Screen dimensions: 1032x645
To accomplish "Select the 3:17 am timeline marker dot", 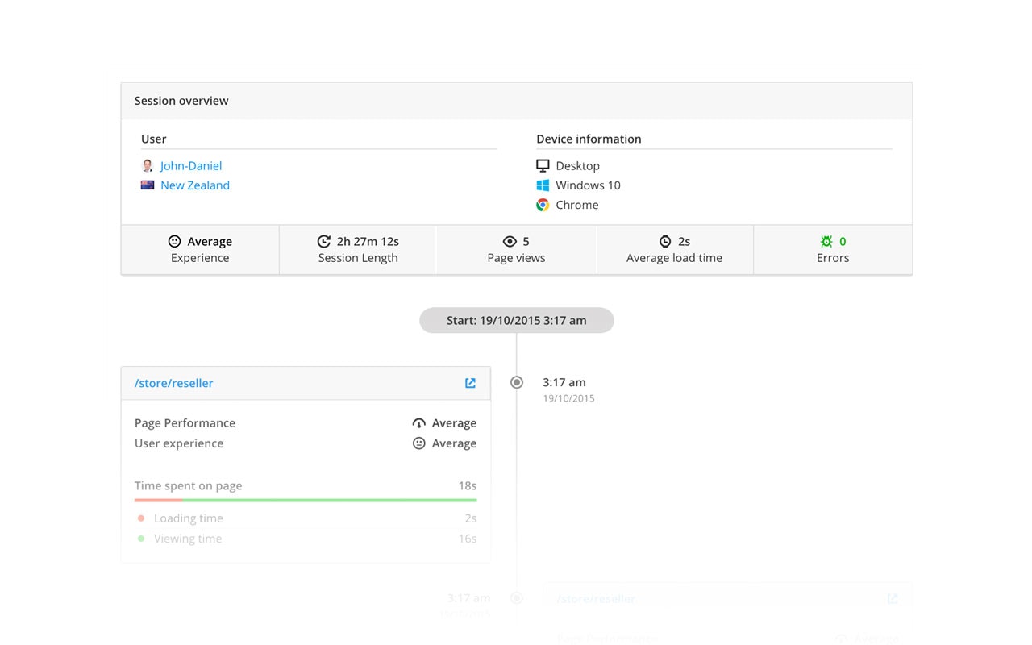I will 517,382.
